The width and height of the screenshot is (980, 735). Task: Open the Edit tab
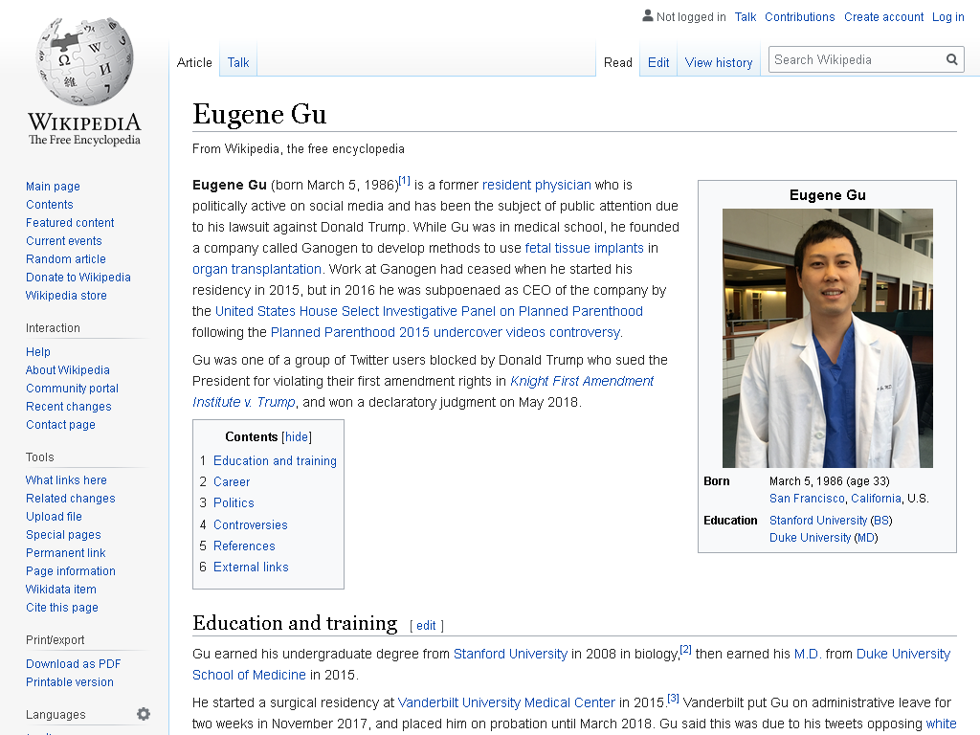658,62
